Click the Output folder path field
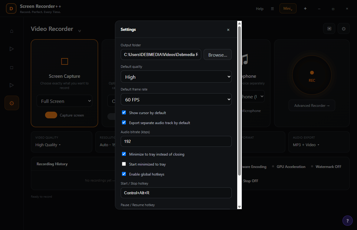357x230 pixels. (161, 55)
